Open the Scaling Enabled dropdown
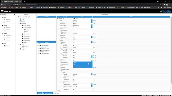 [x=92, y=42]
